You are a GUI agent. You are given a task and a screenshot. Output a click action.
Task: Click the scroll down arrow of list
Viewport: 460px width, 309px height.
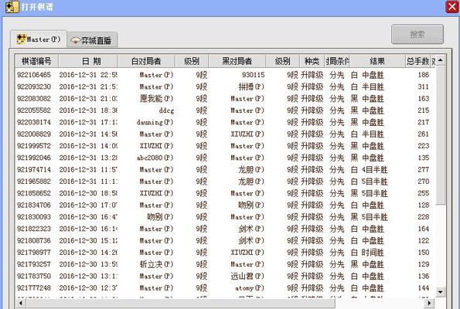point(441,292)
